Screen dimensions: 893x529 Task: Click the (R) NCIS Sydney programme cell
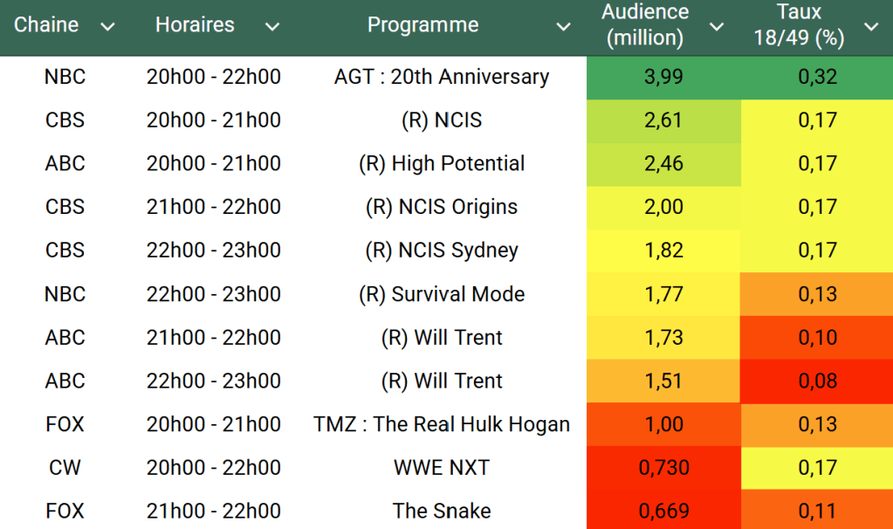point(441,251)
